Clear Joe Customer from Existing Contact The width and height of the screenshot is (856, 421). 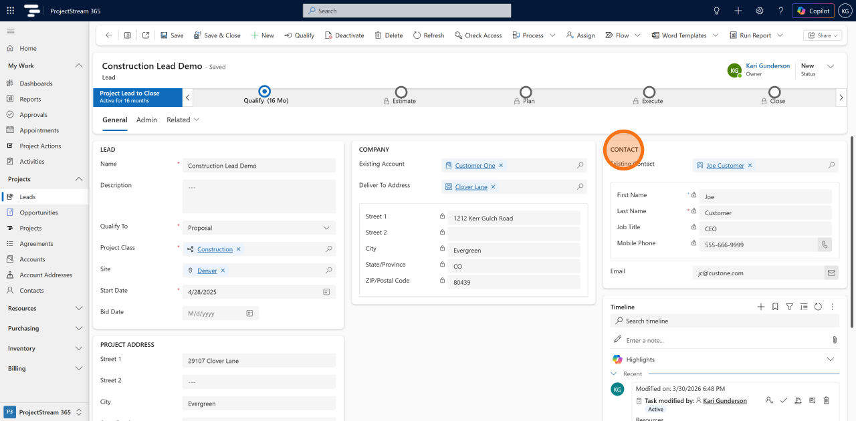750,165
